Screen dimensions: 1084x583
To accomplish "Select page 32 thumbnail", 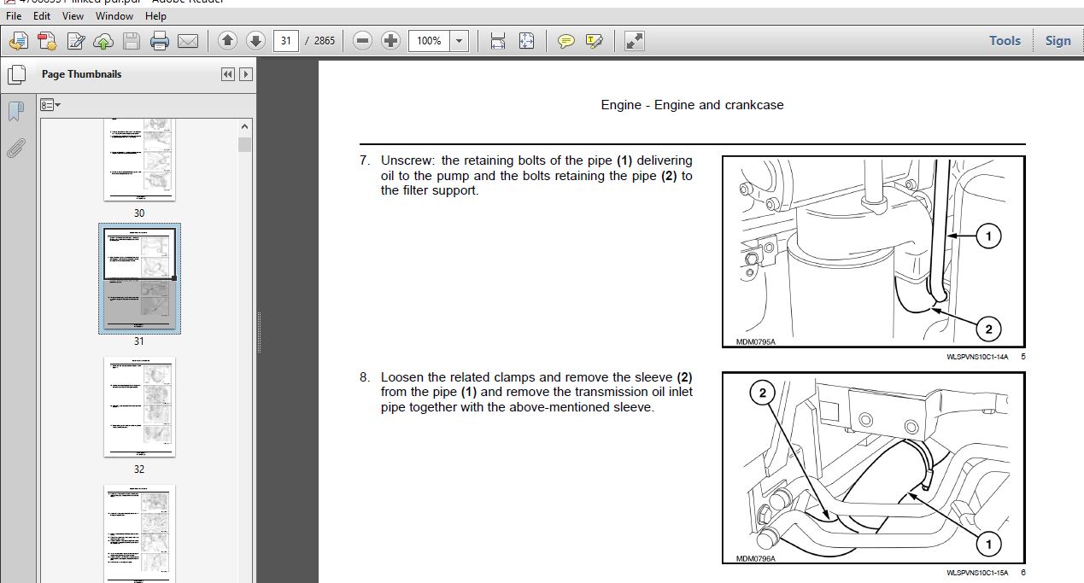I will pos(139,406).
